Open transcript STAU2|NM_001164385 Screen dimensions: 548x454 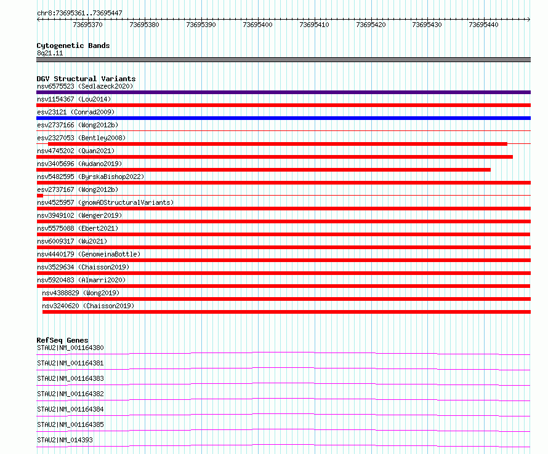[70, 424]
